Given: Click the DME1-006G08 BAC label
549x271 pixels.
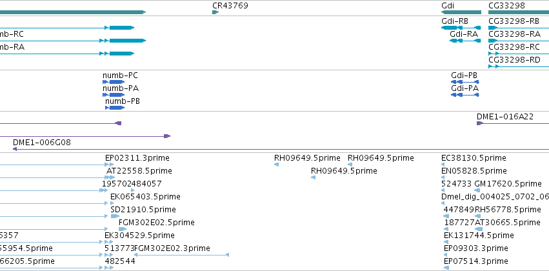Looking at the screenshot, I should click(x=42, y=143).
